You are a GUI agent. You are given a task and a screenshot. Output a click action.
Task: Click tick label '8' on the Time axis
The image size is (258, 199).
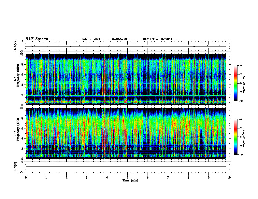pos(188,178)
